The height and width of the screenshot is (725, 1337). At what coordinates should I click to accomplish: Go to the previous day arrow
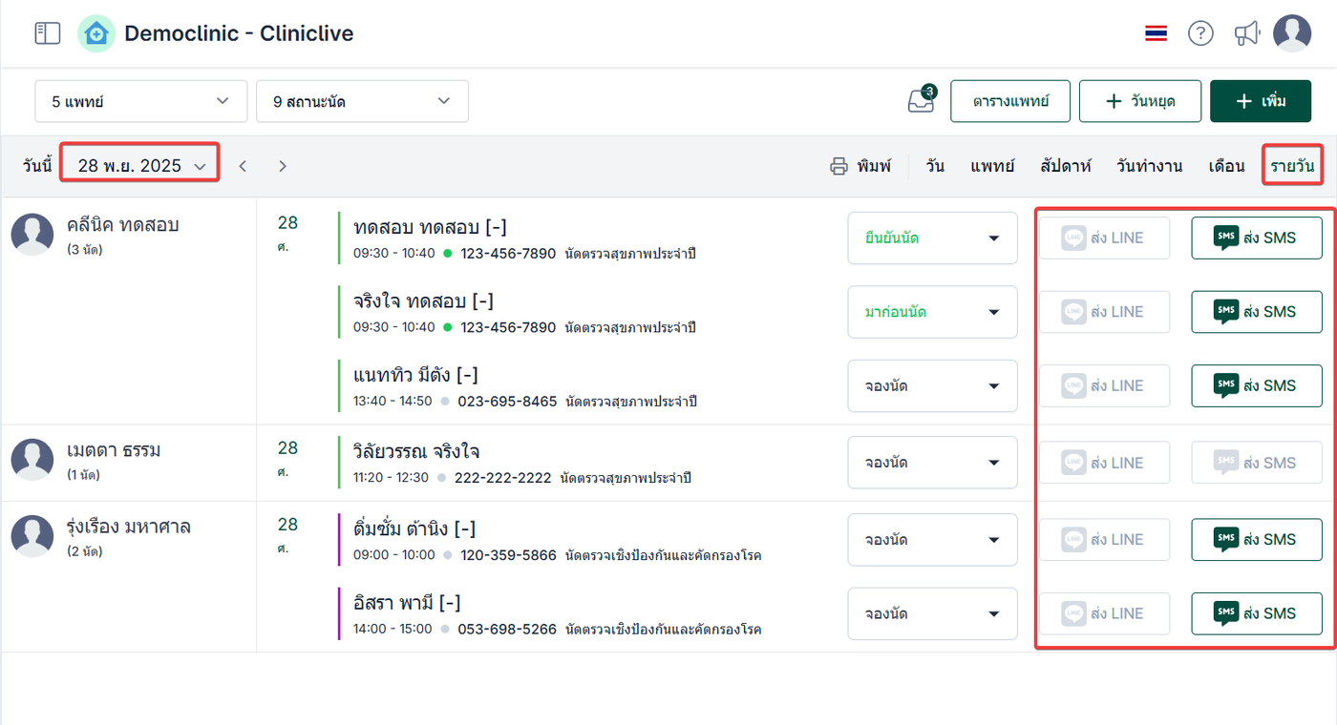(x=243, y=166)
